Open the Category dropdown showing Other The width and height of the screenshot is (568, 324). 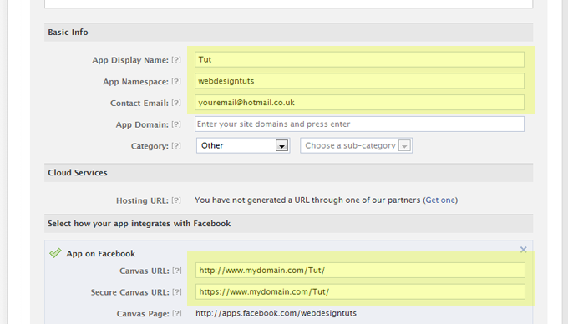click(243, 145)
